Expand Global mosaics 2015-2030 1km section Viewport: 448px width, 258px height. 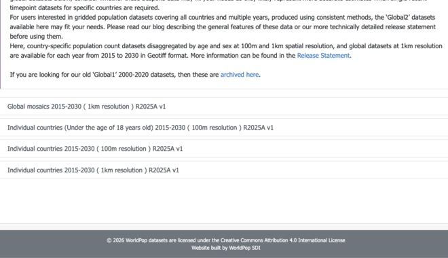224,107
